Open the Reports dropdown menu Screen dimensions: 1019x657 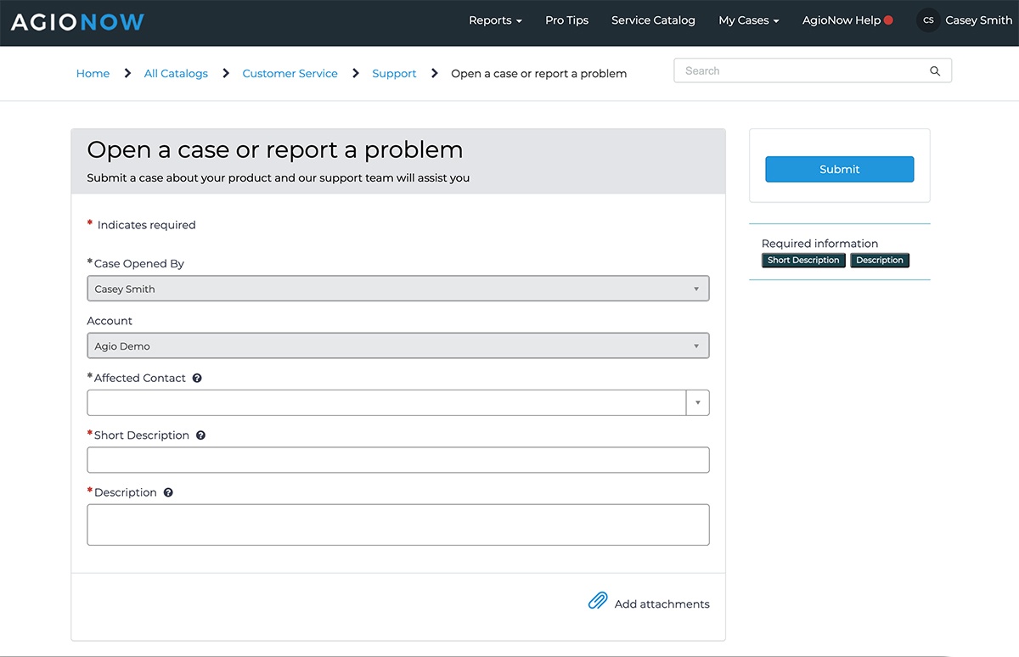pyautogui.click(x=495, y=20)
